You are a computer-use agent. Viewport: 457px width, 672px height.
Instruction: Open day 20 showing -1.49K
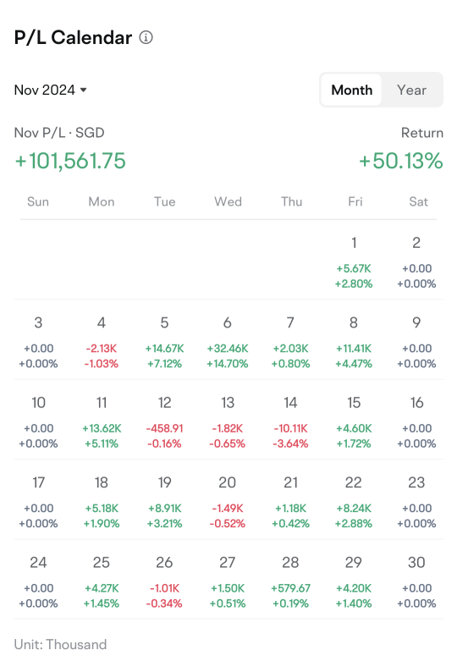point(228,503)
